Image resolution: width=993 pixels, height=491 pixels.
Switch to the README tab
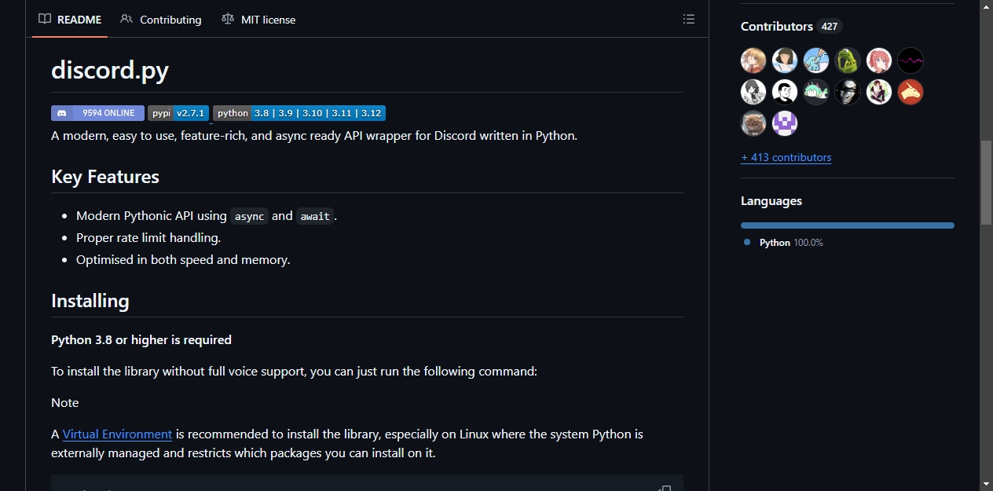pos(70,20)
